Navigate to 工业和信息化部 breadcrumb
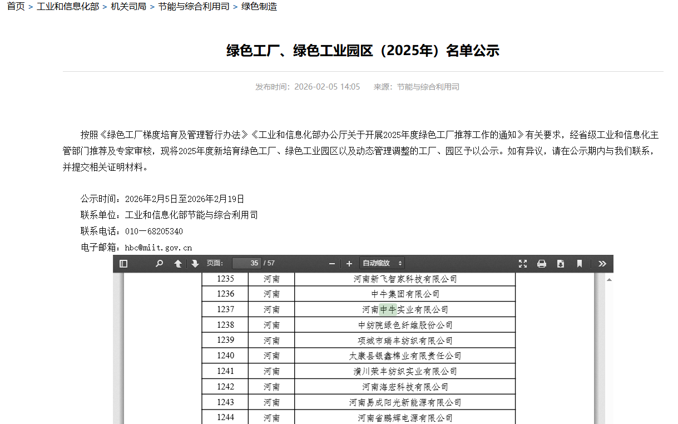The height and width of the screenshot is (424, 678). 68,7
